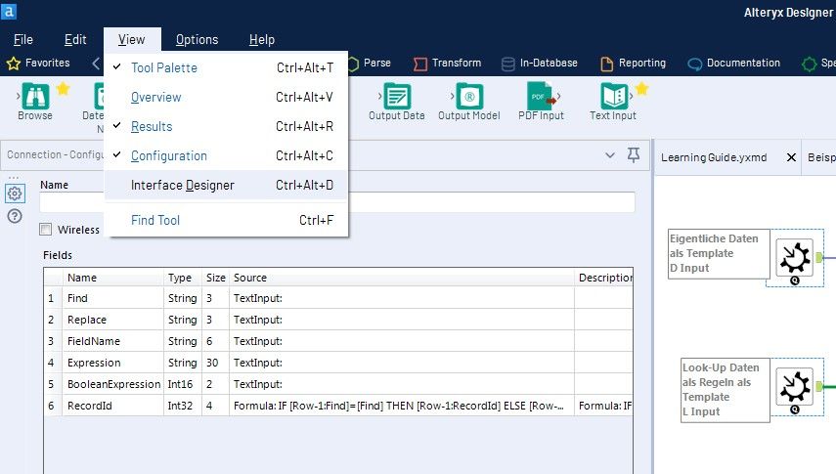This screenshot has height=474, width=836.
Task: Open the Transform tool category
Action: point(447,63)
